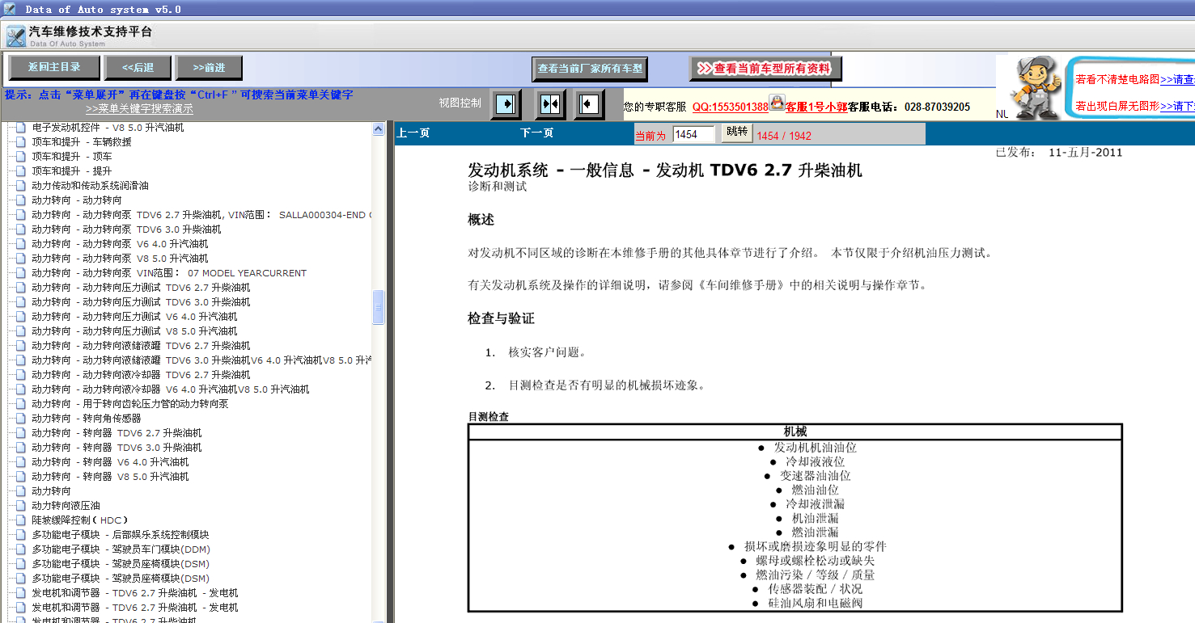
Task: Click the page icon beside 驾驶员车门模块(DDM)
Action: pyautogui.click(x=21, y=549)
